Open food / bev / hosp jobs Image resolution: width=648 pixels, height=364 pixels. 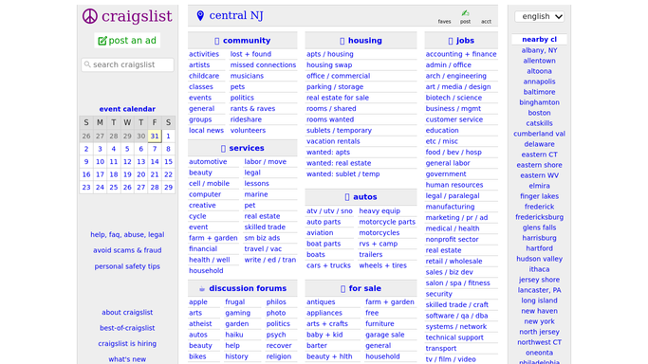(454, 153)
